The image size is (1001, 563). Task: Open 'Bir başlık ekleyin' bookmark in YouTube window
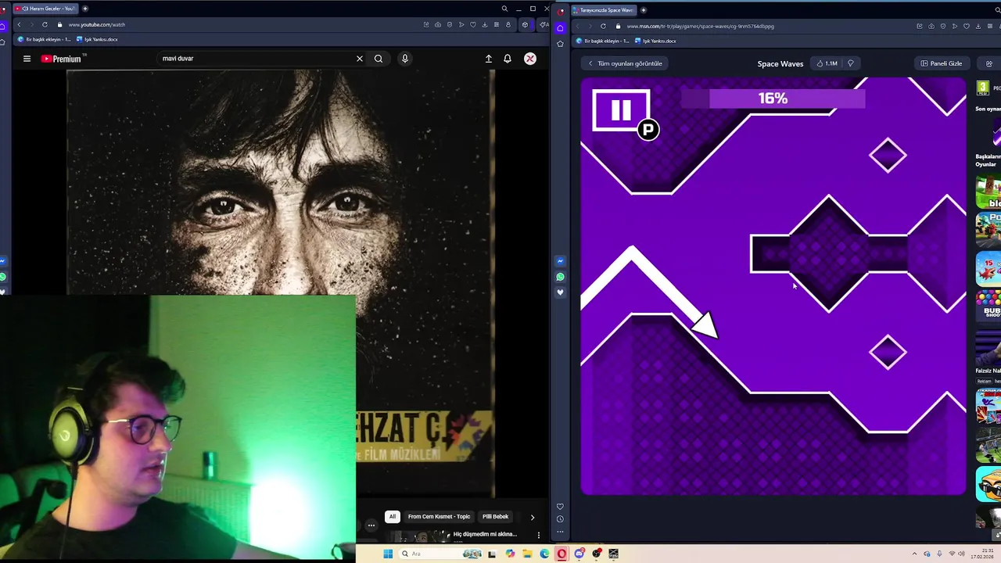(x=44, y=39)
